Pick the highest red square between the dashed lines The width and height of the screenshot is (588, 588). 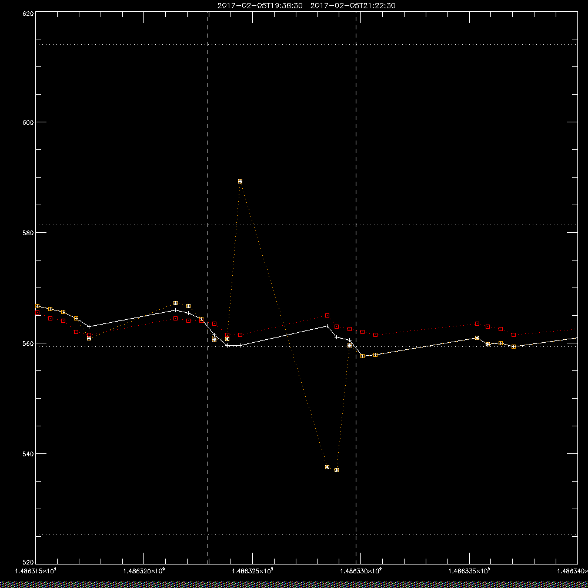click(327, 315)
